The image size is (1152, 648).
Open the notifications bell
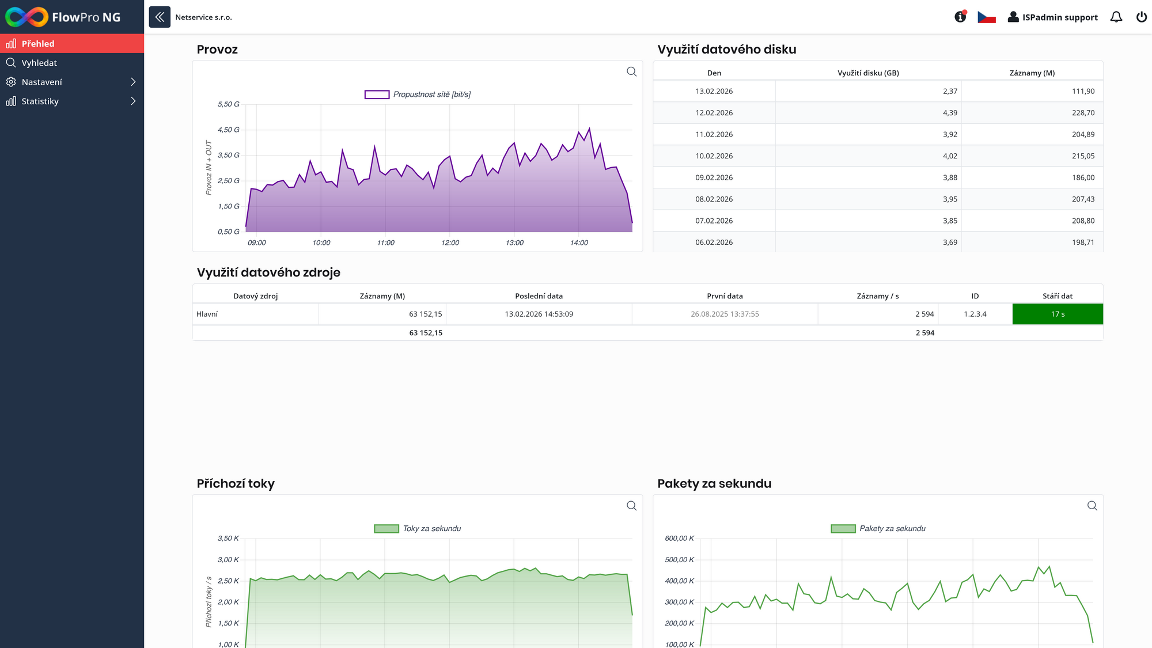1116,17
